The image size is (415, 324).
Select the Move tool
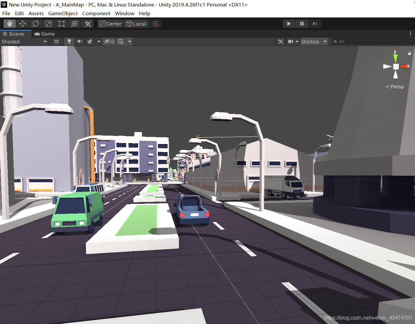pos(23,24)
